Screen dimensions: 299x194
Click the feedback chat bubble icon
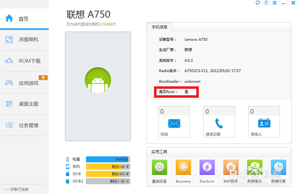coord(258,2)
